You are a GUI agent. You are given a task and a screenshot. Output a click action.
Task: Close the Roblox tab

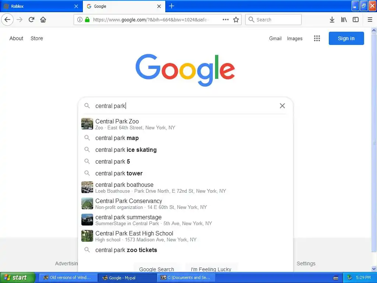pos(76,6)
